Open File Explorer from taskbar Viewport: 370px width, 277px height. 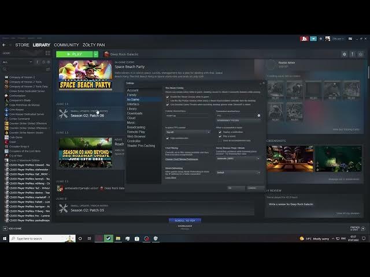[118, 238]
